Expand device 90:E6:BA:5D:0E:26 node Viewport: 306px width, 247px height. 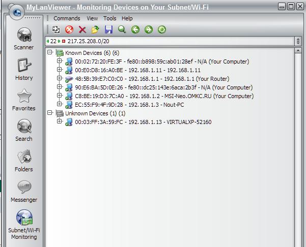click(x=60, y=87)
